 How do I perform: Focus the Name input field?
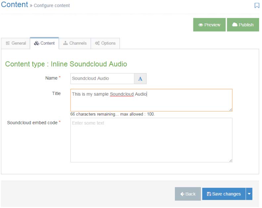point(103,79)
